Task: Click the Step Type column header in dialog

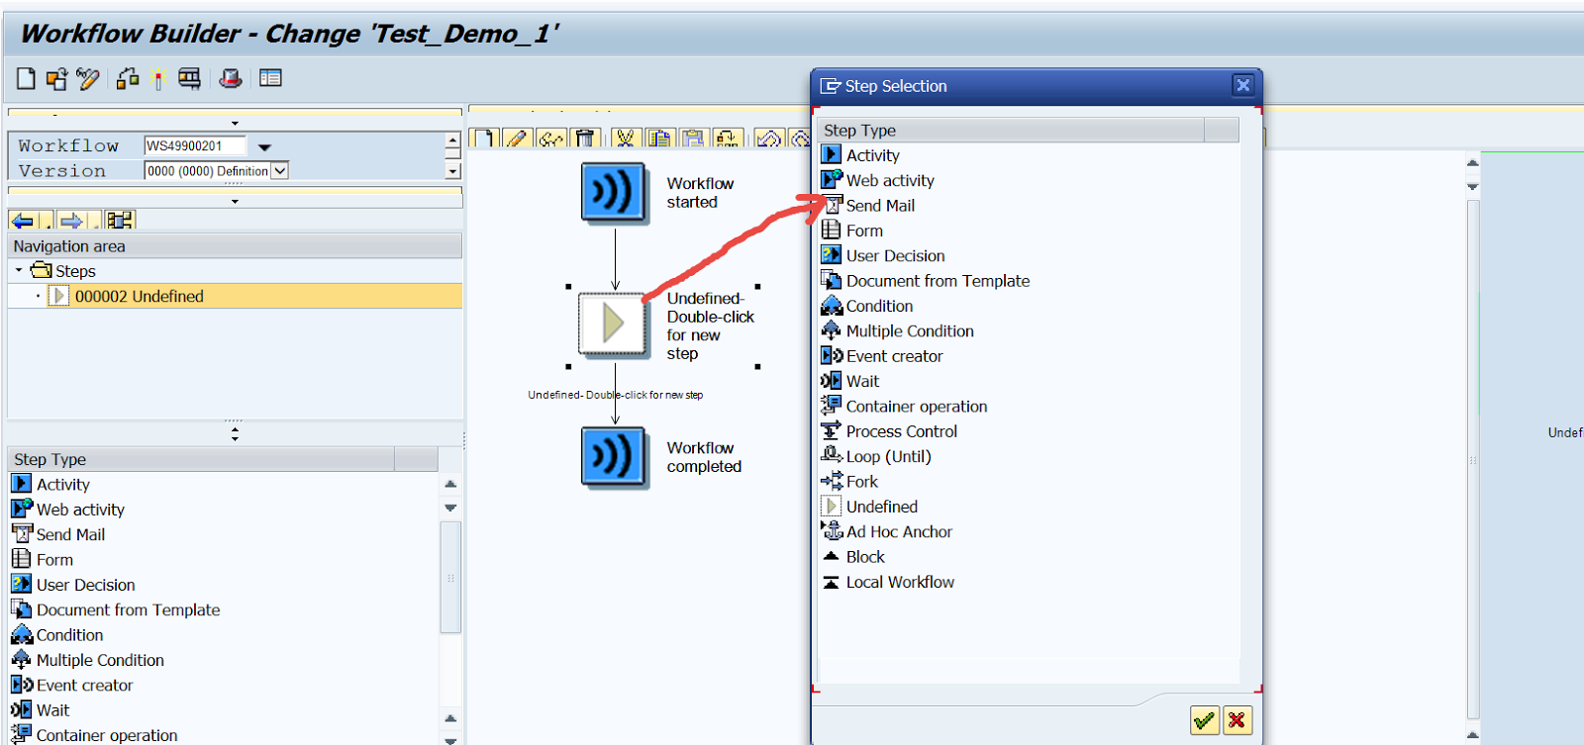Action: click(x=1012, y=130)
